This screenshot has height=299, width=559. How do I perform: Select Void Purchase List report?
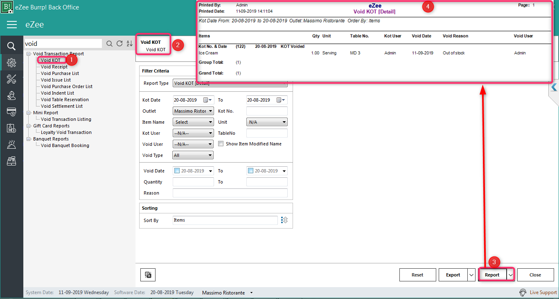pos(60,73)
